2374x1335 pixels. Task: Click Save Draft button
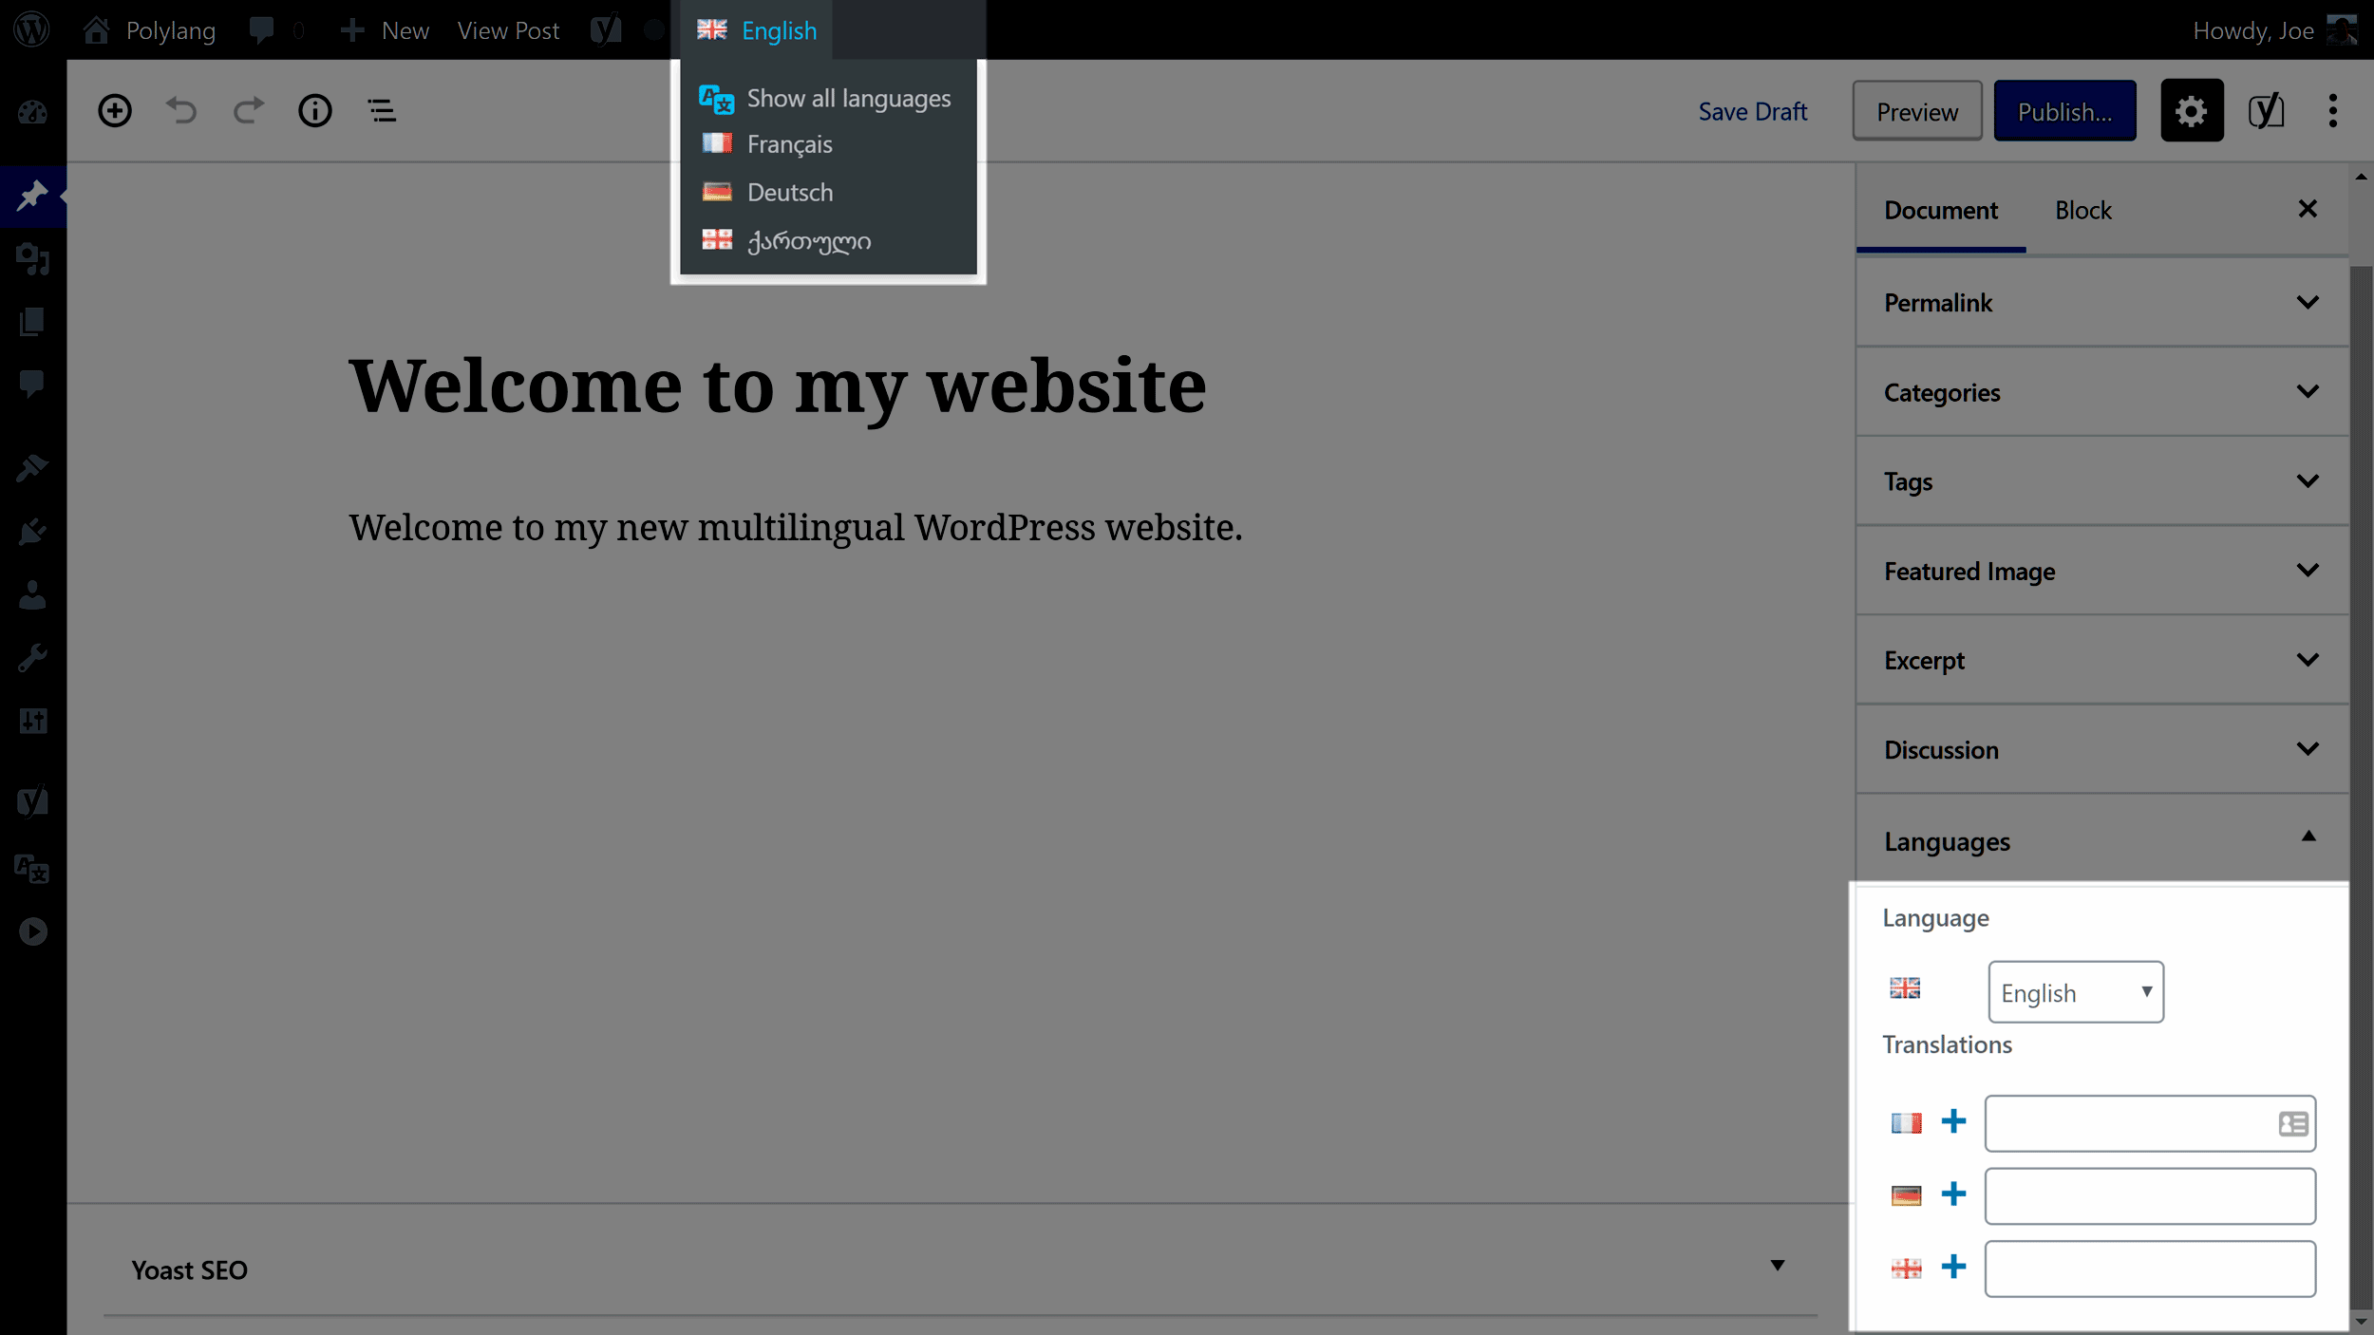1753,111
